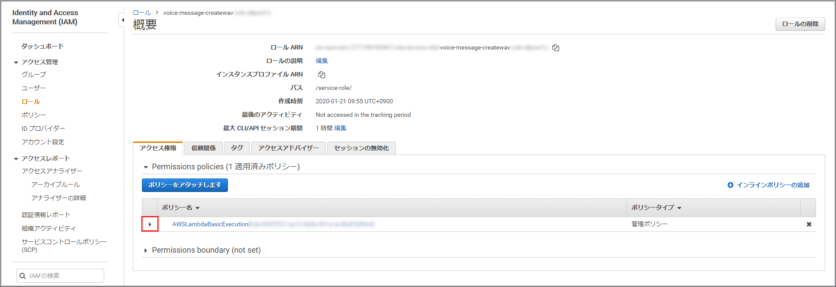Screen dimensions: 836x287
Task: Go to ロール breadcrumb link
Action: pyautogui.click(x=142, y=13)
